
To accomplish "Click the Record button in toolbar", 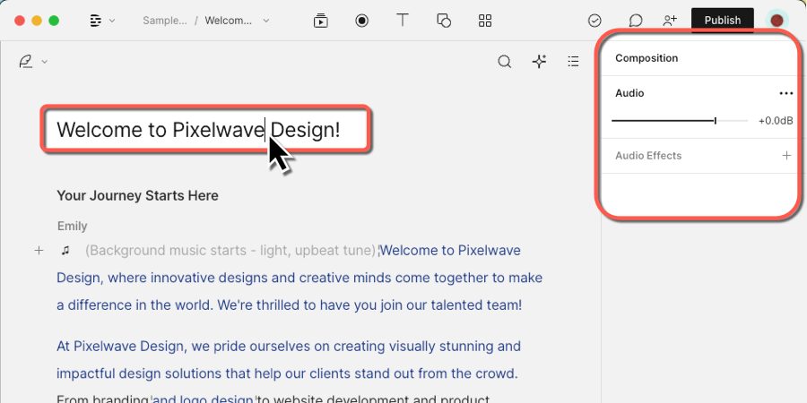I will [x=362, y=21].
